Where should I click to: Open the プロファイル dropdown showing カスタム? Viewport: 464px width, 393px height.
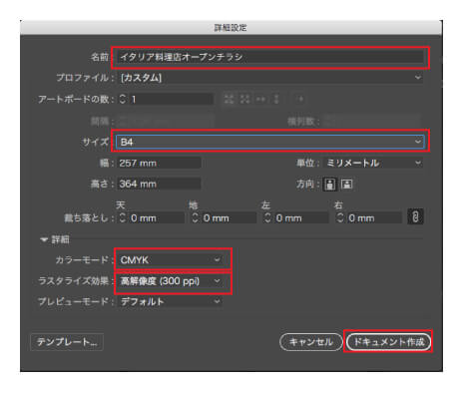270,78
